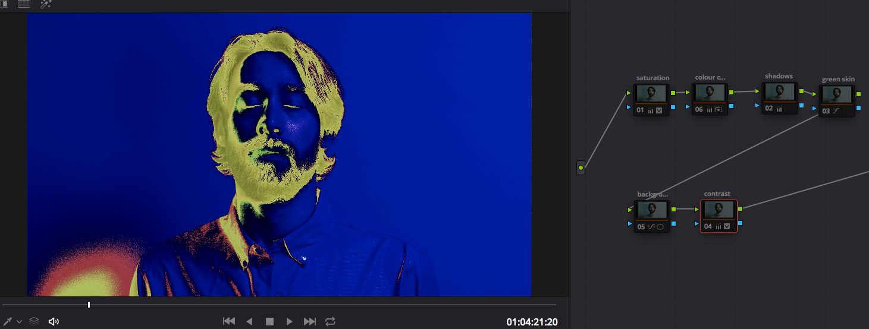This screenshot has height=329, width=869.
Task: Toggle the image wipe viewer mode icon
Action: pos(3,4)
